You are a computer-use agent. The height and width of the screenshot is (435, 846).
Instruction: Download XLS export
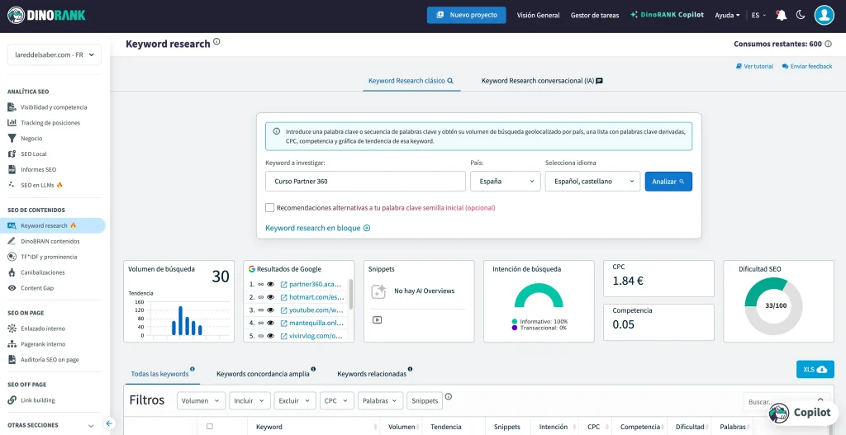[x=815, y=369]
